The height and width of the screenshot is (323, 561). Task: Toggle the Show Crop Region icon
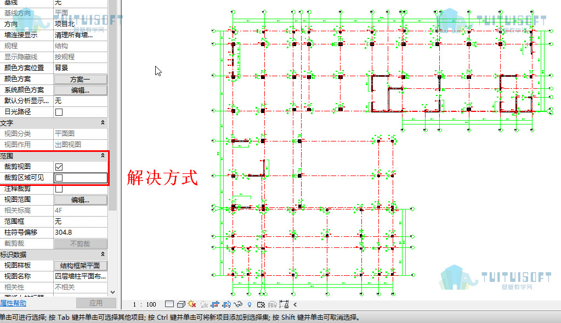click(226, 304)
